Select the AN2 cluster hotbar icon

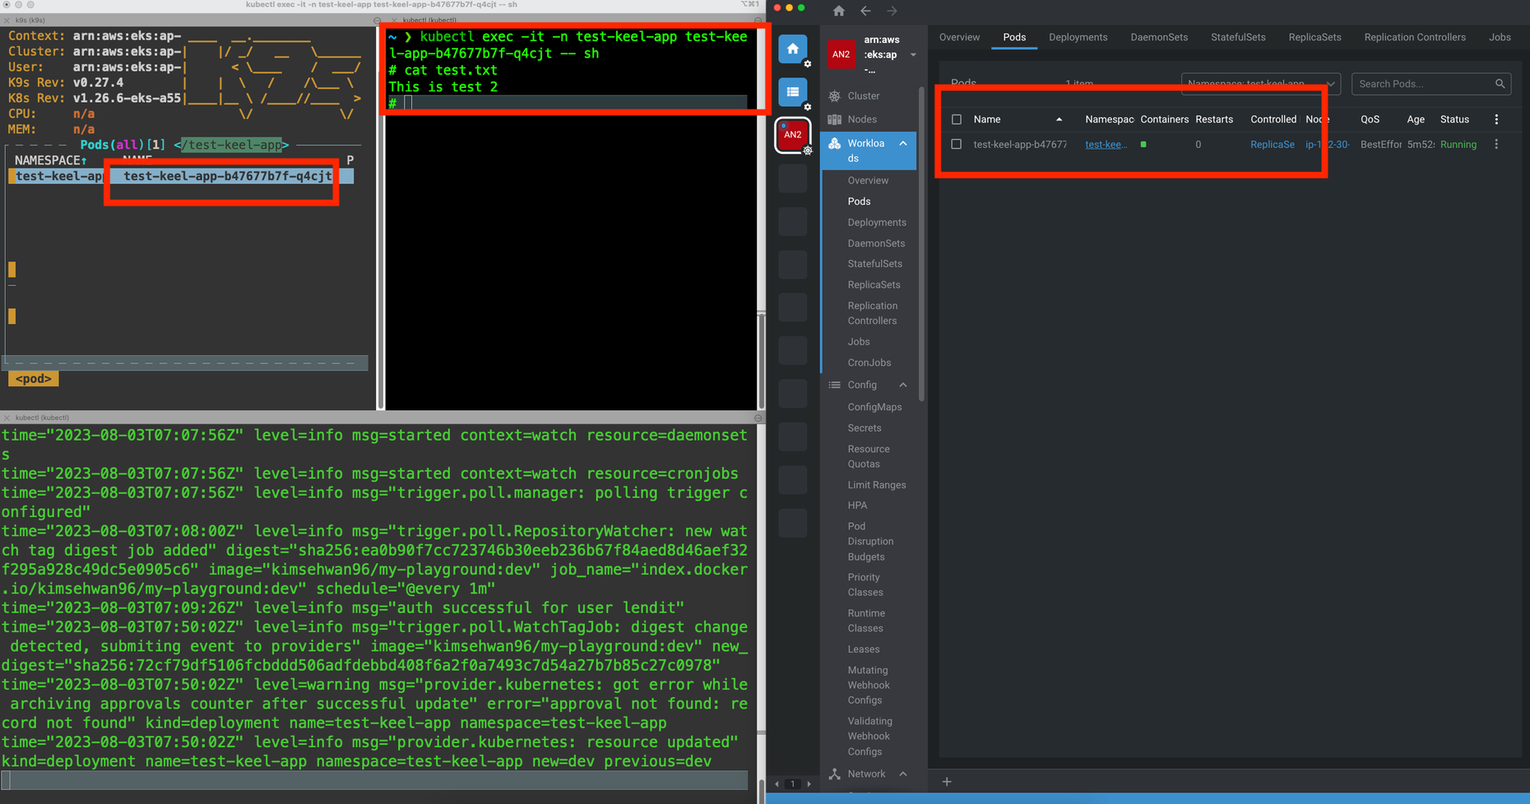click(792, 135)
